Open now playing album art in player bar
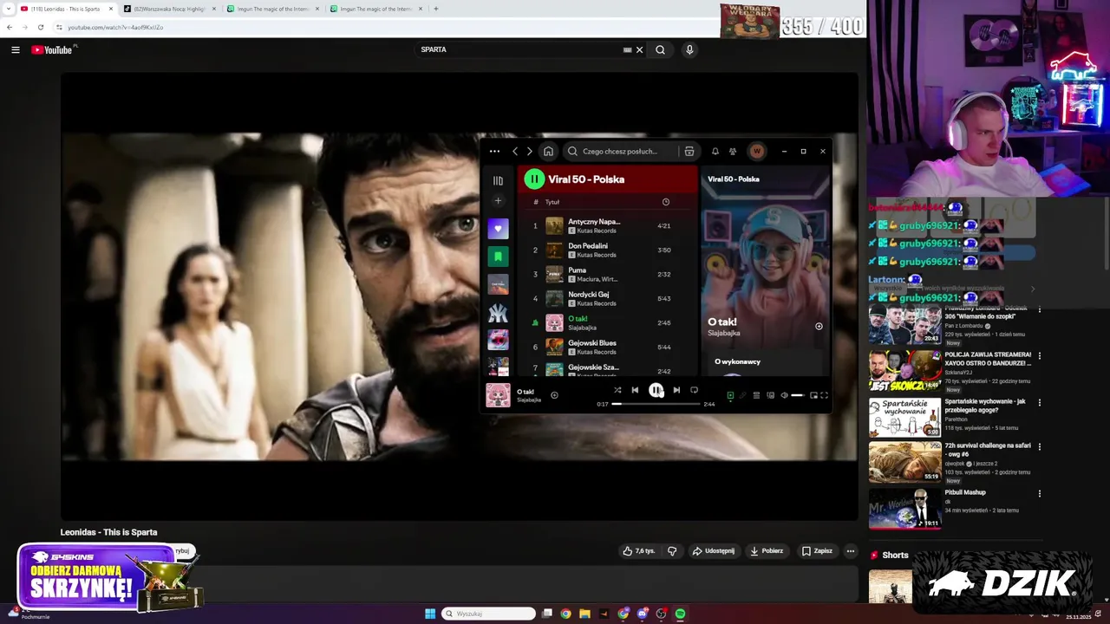 click(498, 395)
